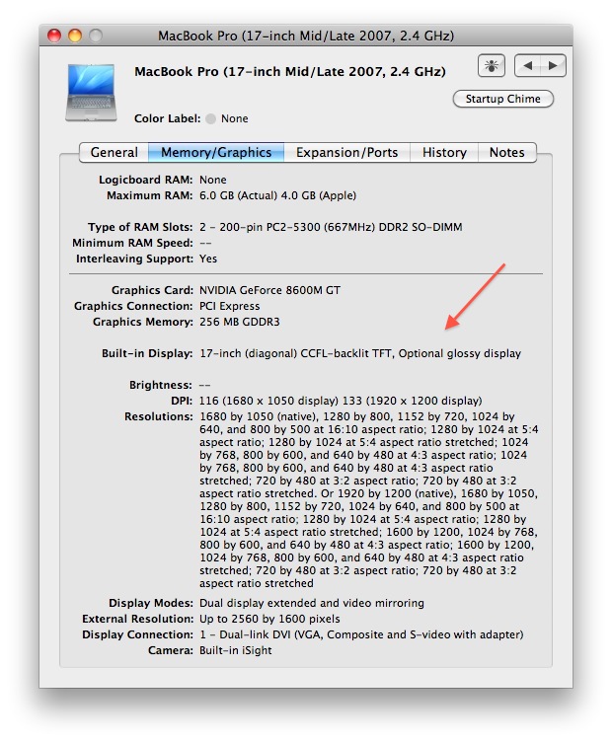Close the window with red button
The height and width of the screenshot is (742, 612).
click(x=54, y=36)
